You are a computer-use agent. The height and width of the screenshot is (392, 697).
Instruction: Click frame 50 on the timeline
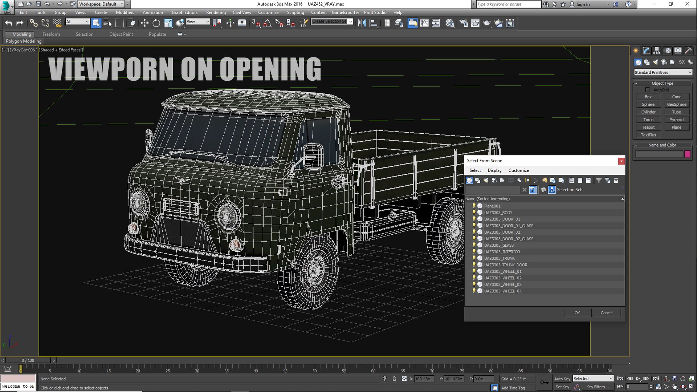pos(314,369)
